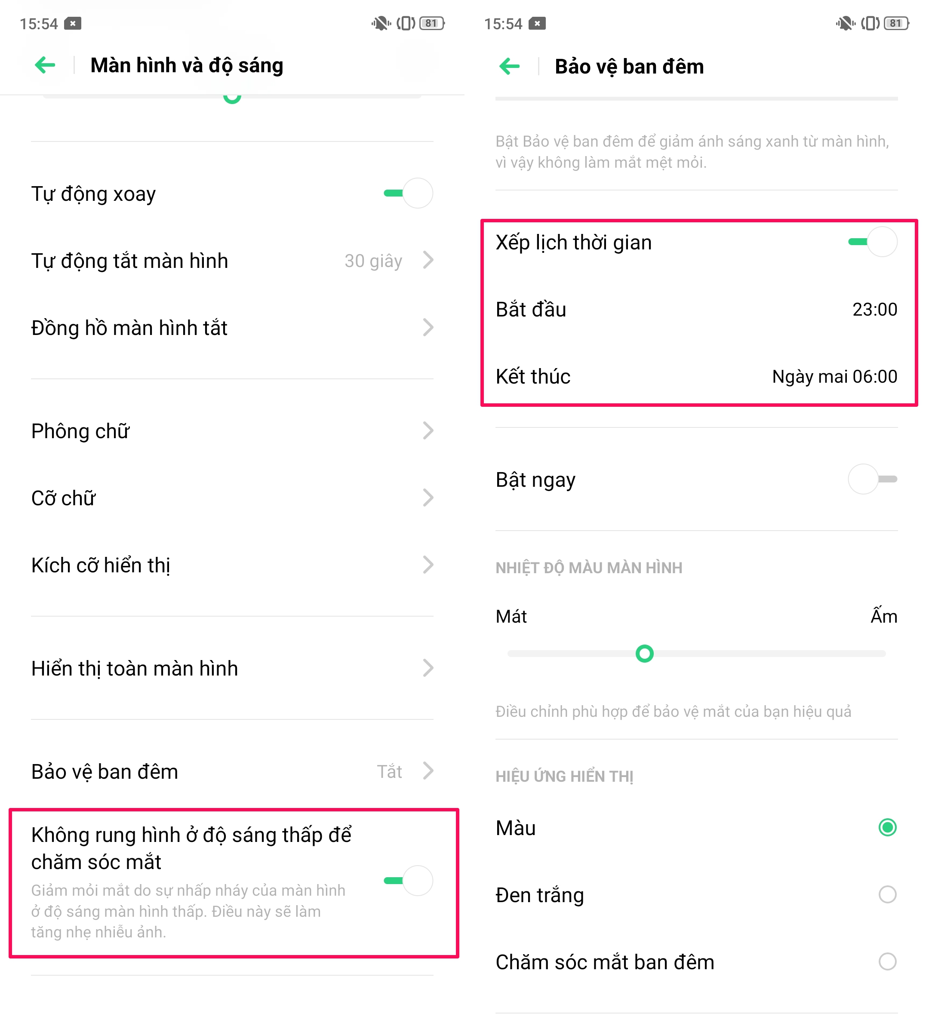This screenshot has width=929, height=1032.
Task: Open Đồng hồ màn hình tắt item
Action: point(232,328)
